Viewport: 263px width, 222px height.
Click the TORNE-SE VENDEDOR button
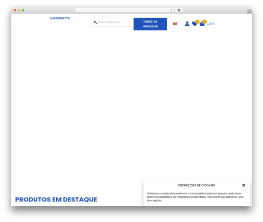(150, 24)
